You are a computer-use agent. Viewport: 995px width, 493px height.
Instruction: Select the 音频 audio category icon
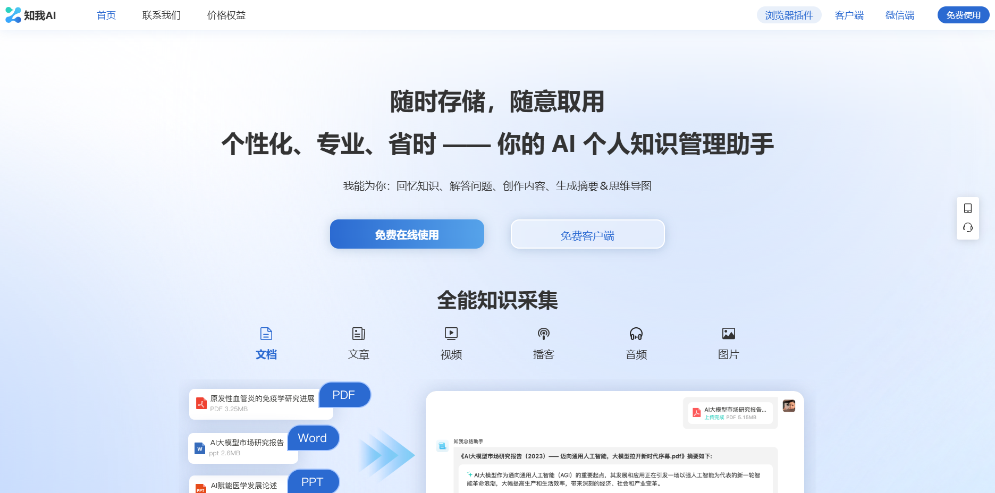click(636, 334)
